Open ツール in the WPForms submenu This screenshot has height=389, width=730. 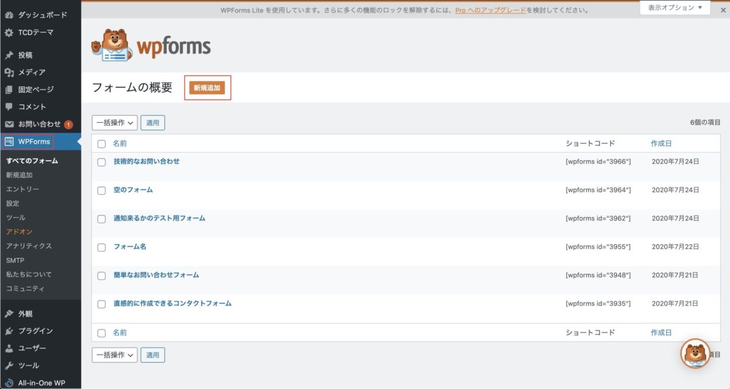click(16, 217)
